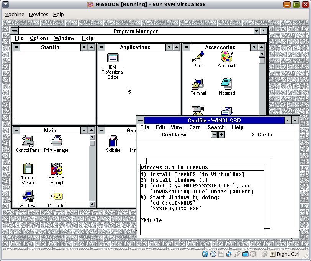Open the Cardfile window control-menu box
Viewport: 311px width, 261px height.
[x=141, y=120]
